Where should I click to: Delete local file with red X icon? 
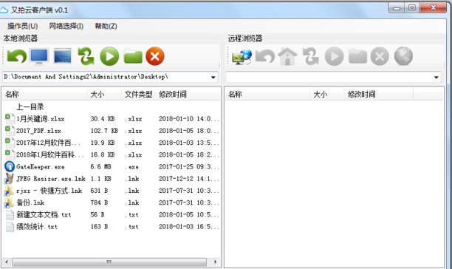pos(155,56)
